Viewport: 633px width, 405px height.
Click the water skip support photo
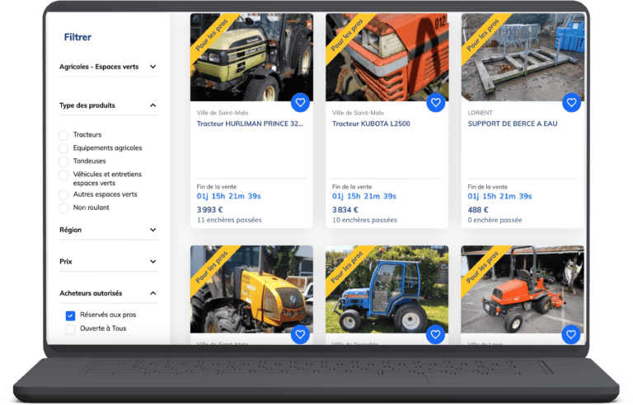click(x=523, y=58)
